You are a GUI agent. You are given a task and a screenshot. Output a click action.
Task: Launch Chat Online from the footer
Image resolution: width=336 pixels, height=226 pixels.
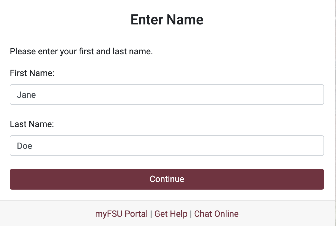(x=216, y=214)
